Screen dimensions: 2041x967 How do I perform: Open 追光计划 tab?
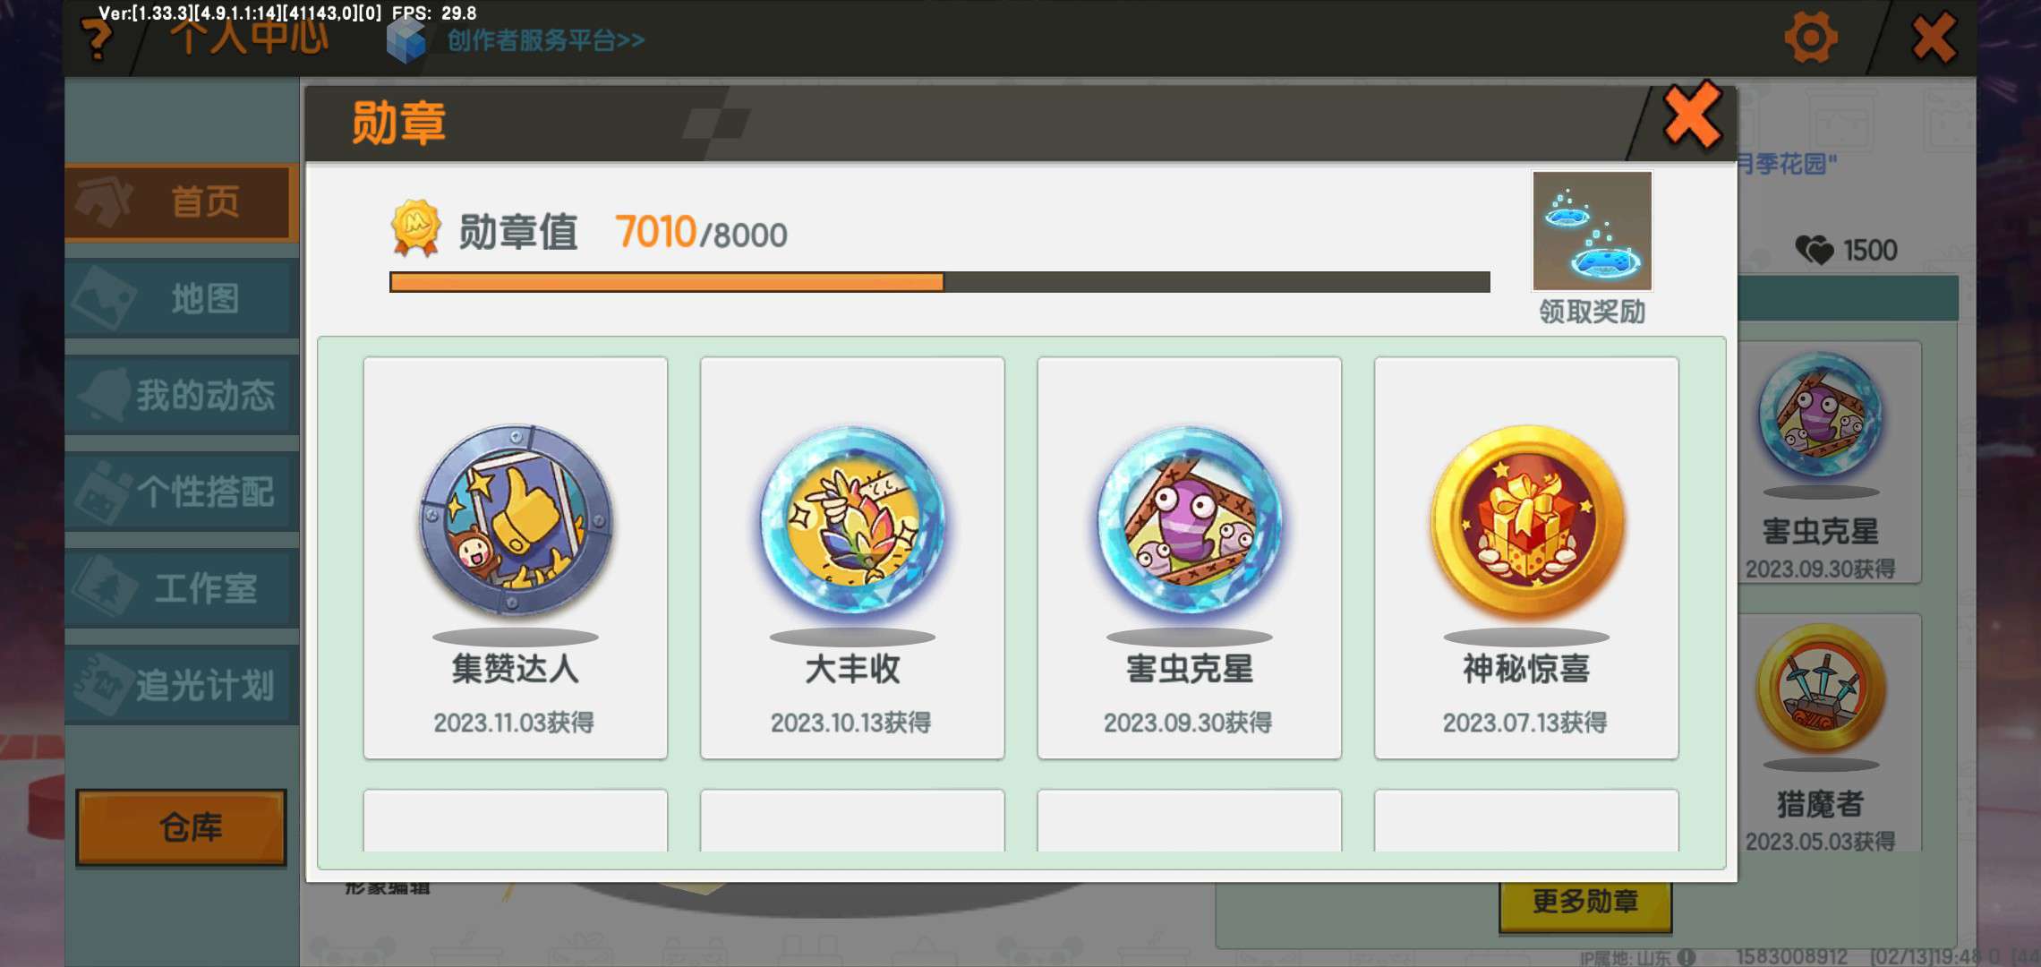[181, 686]
